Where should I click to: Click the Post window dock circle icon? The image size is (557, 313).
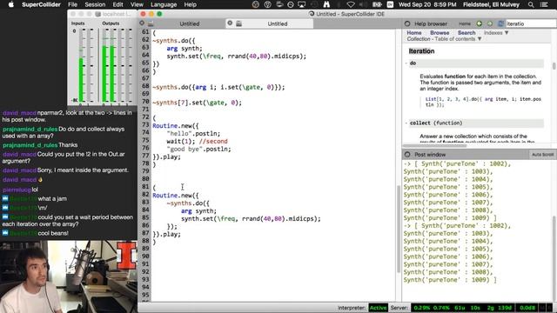coord(407,155)
